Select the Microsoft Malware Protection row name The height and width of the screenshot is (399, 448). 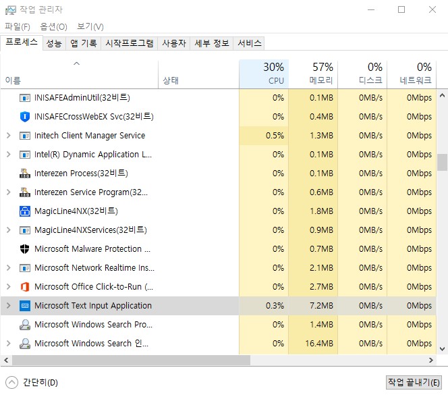click(x=92, y=249)
